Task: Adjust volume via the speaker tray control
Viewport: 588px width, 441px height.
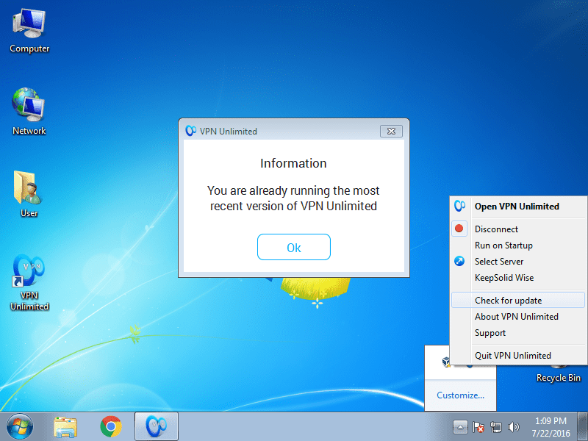Action: 514,426
